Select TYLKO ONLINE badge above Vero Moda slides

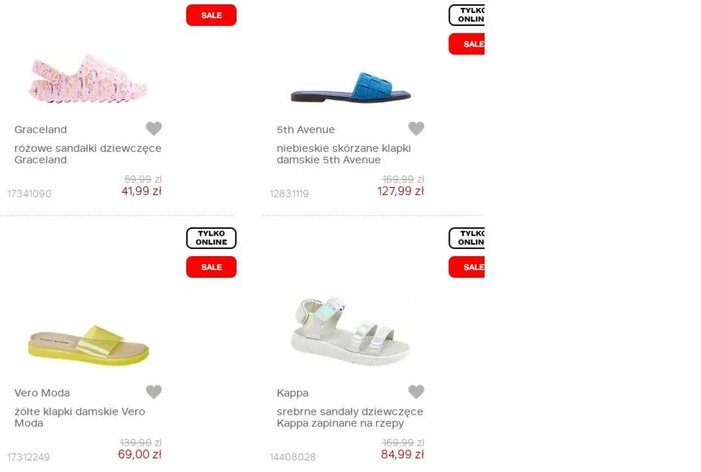[x=211, y=238]
